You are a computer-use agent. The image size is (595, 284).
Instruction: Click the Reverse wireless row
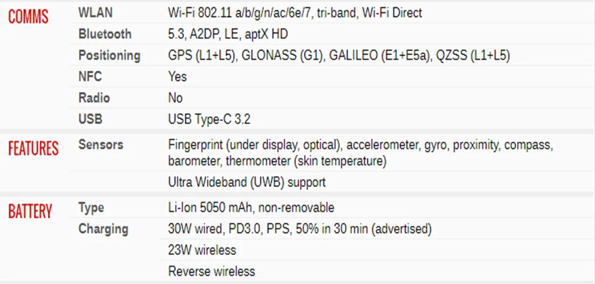[x=211, y=271]
